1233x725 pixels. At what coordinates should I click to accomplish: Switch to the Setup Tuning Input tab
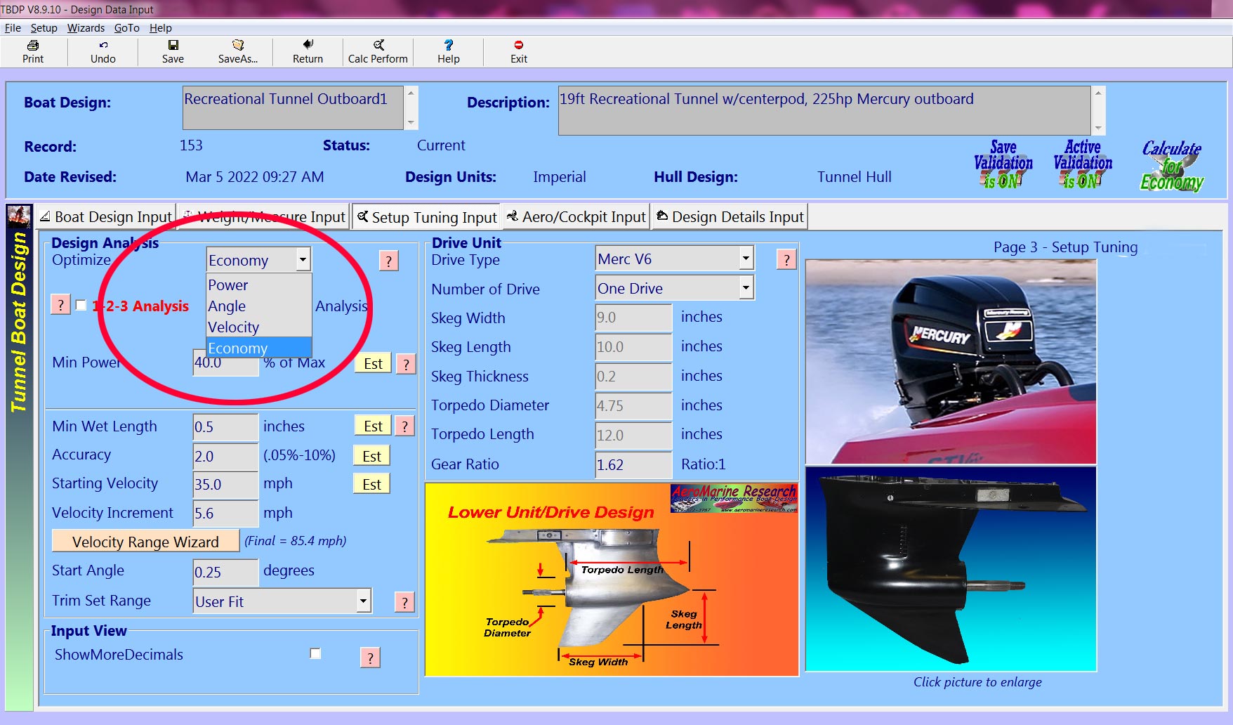point(427,217)
